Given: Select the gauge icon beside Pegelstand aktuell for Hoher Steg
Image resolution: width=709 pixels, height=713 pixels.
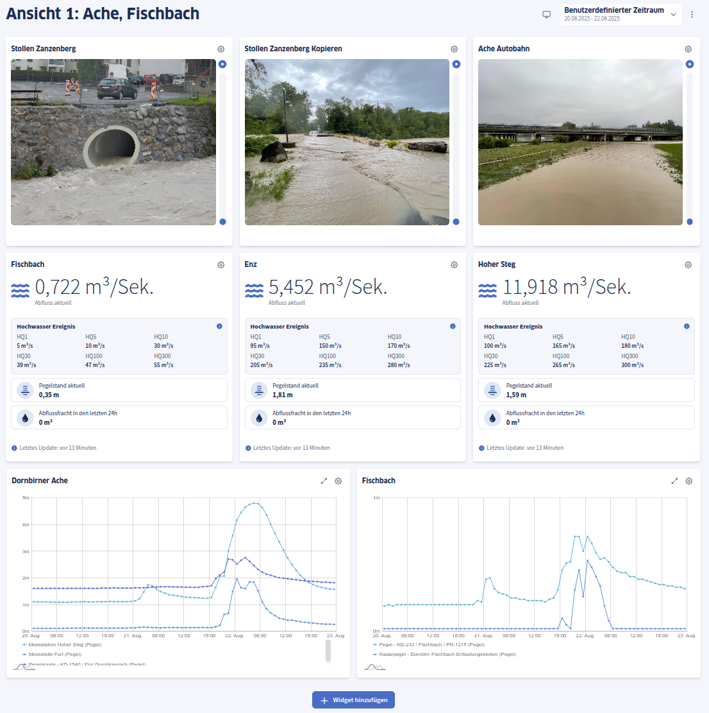Looking at the screenshot, I should point(492,390).
